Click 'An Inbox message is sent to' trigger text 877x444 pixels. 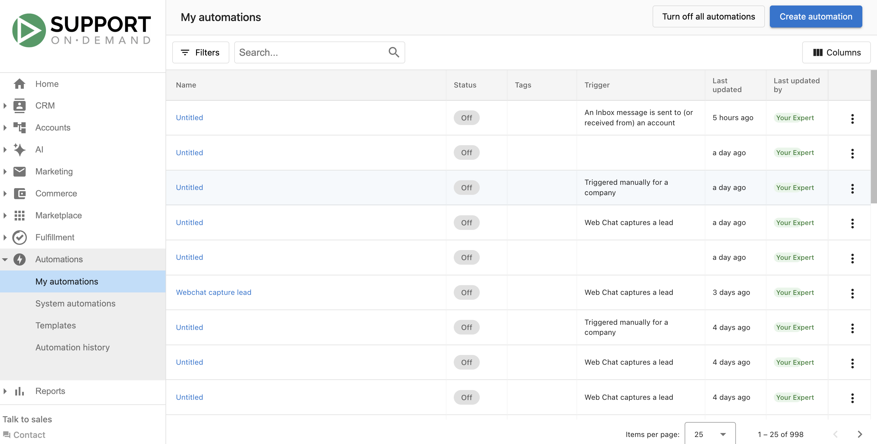pos(638,118)
